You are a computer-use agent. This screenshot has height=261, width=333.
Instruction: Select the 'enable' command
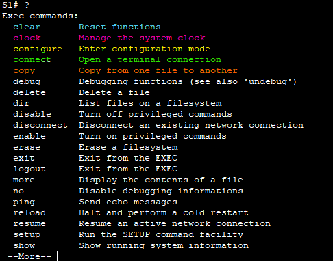click(x=29, y=136)
